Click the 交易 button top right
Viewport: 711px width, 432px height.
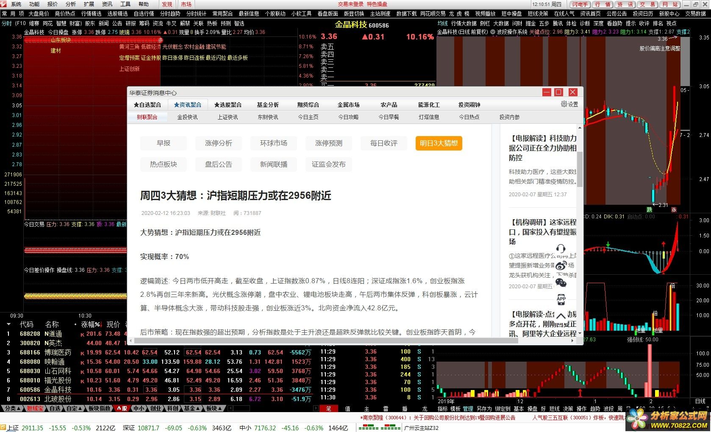(647, 4)
